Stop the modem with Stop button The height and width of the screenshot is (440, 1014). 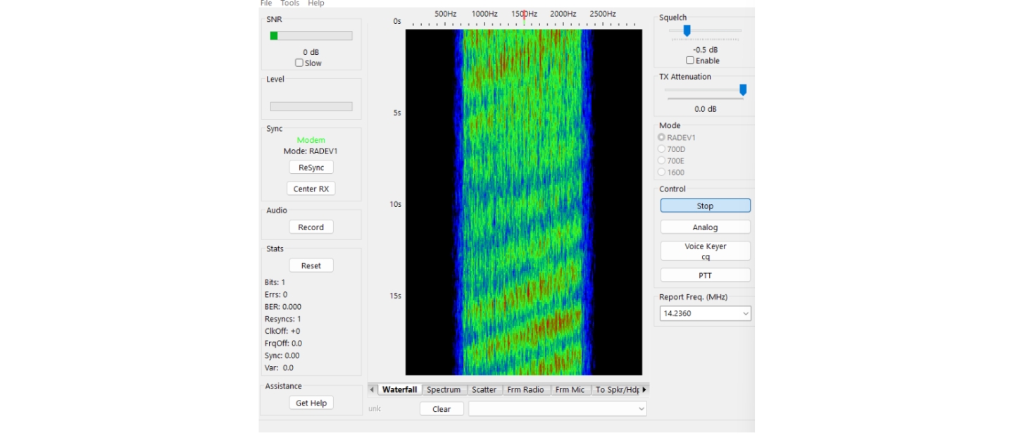pos(706,206)
